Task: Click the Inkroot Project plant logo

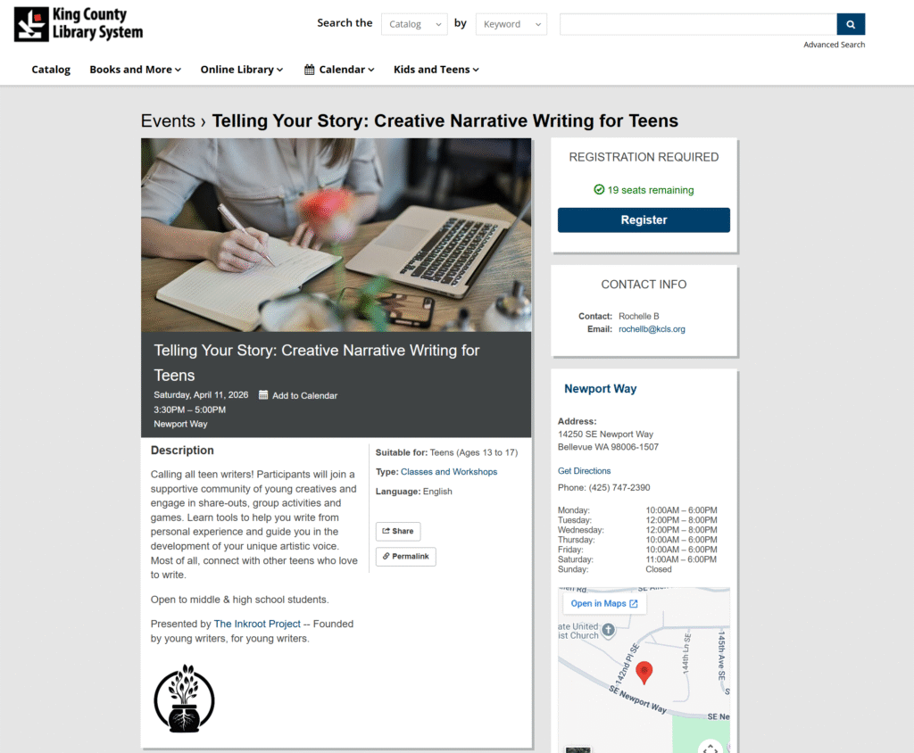Action: [184, 699]
